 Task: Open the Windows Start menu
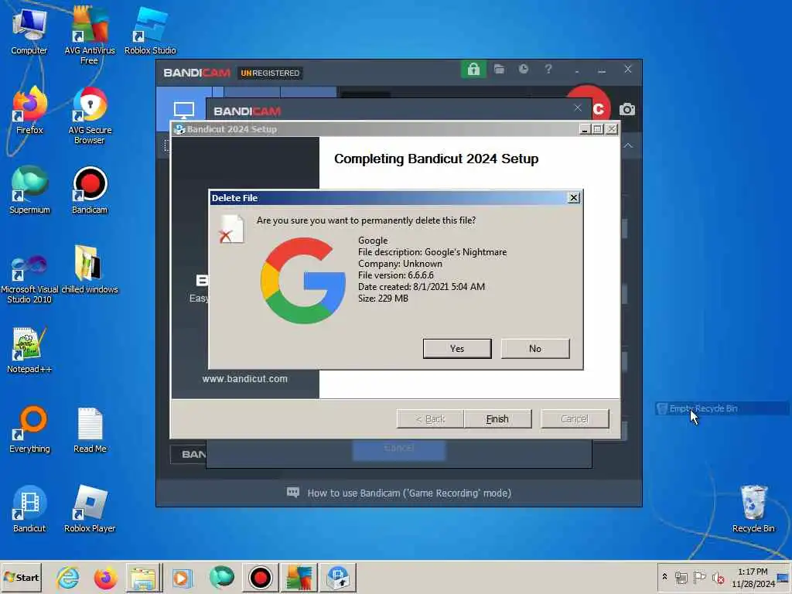(21, 577)
